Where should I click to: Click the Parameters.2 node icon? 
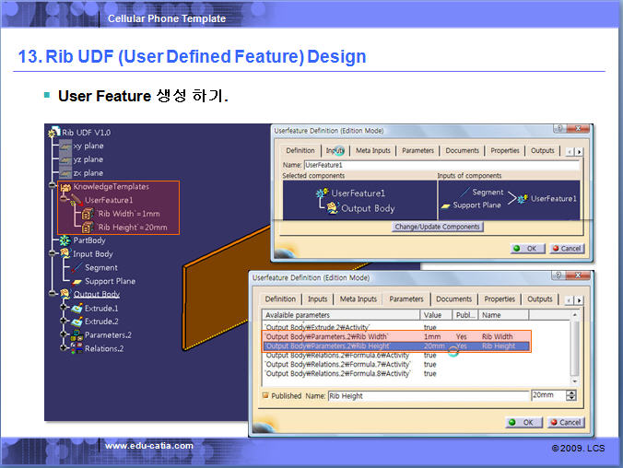(76, 335)
